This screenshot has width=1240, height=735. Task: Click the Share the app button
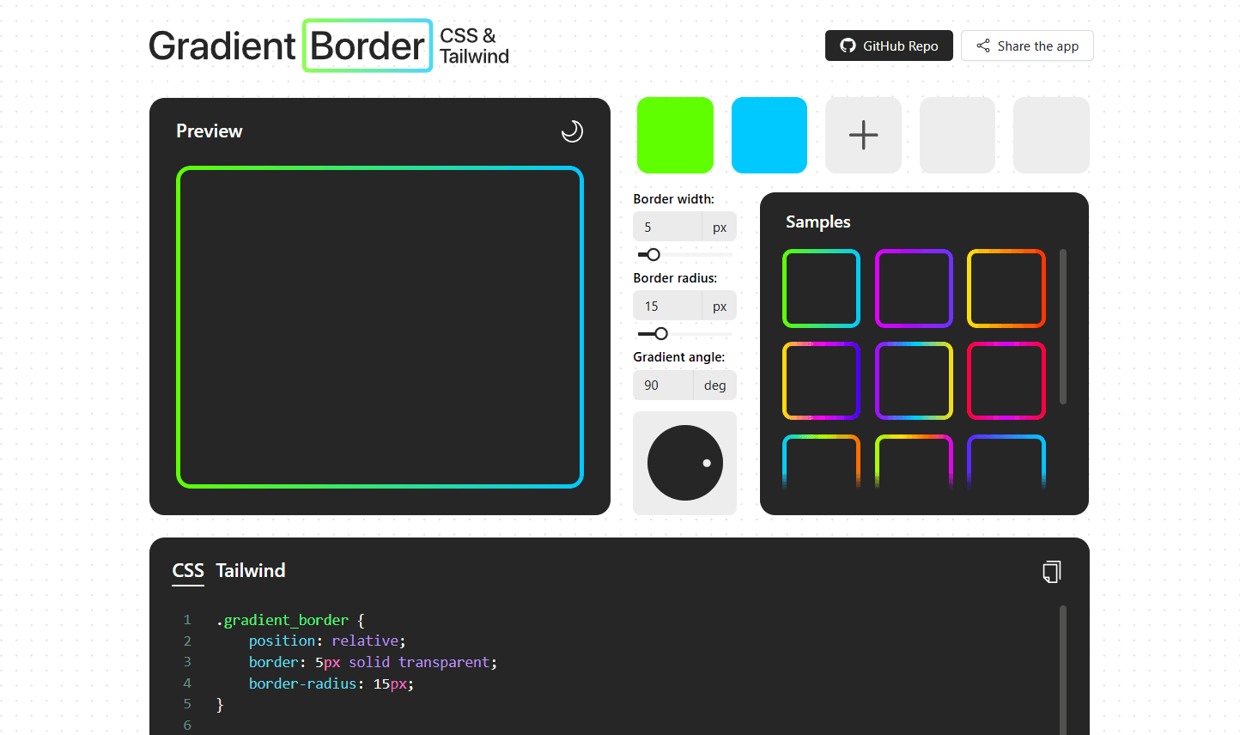[1027, 46]
